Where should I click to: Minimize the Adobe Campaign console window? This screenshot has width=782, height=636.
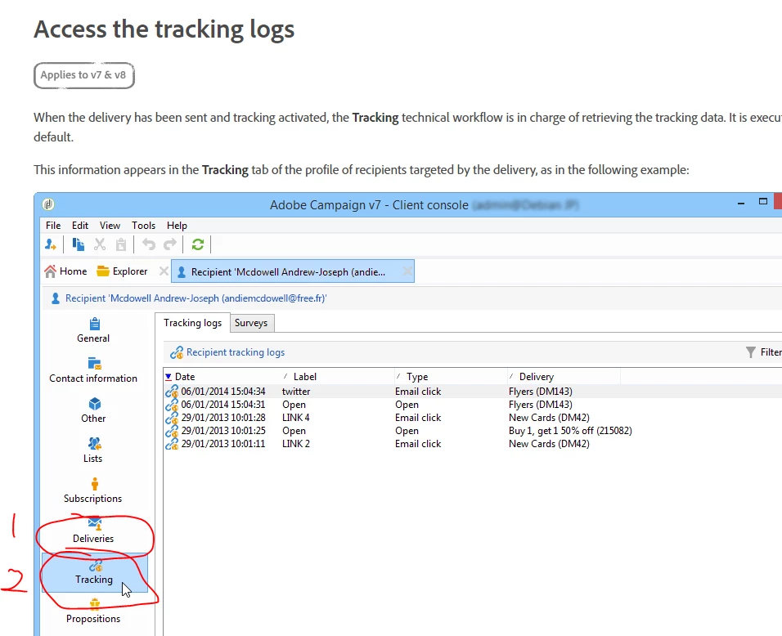click(741, 203)
